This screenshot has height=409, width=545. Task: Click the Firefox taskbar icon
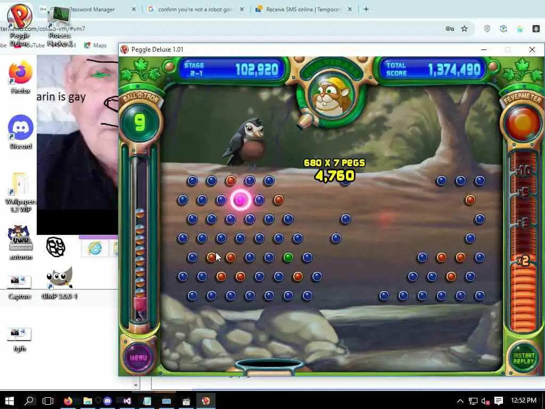point(68,401)
